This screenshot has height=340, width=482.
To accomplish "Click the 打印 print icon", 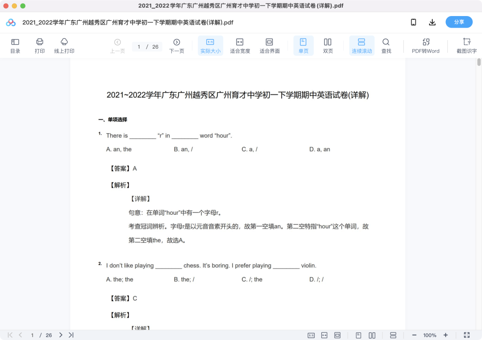I will tap(40, 46).
